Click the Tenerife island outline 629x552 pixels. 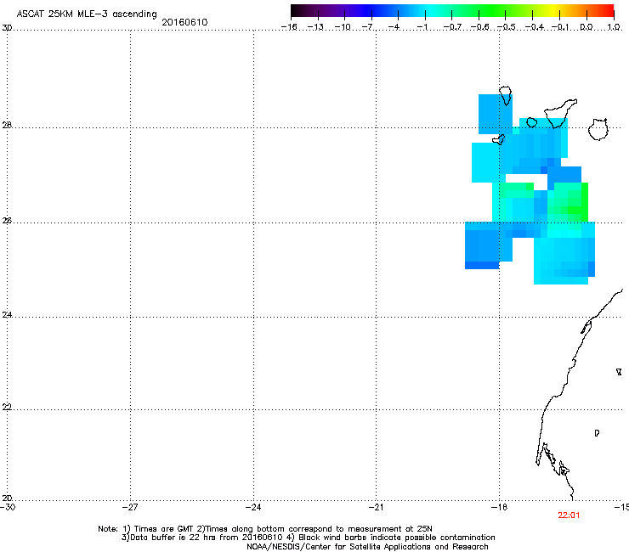click(560, 113)
